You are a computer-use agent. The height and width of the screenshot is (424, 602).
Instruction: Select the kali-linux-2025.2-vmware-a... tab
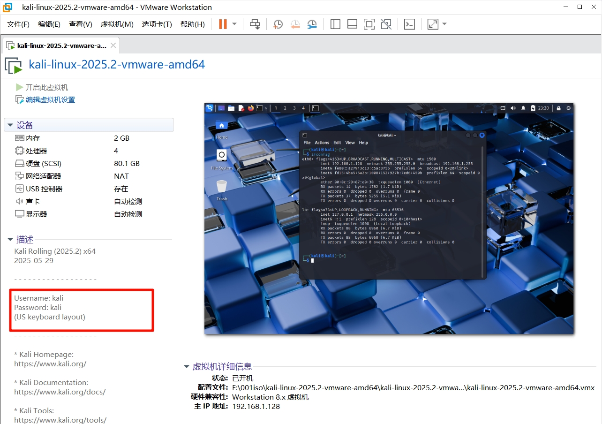click(61, 45)
